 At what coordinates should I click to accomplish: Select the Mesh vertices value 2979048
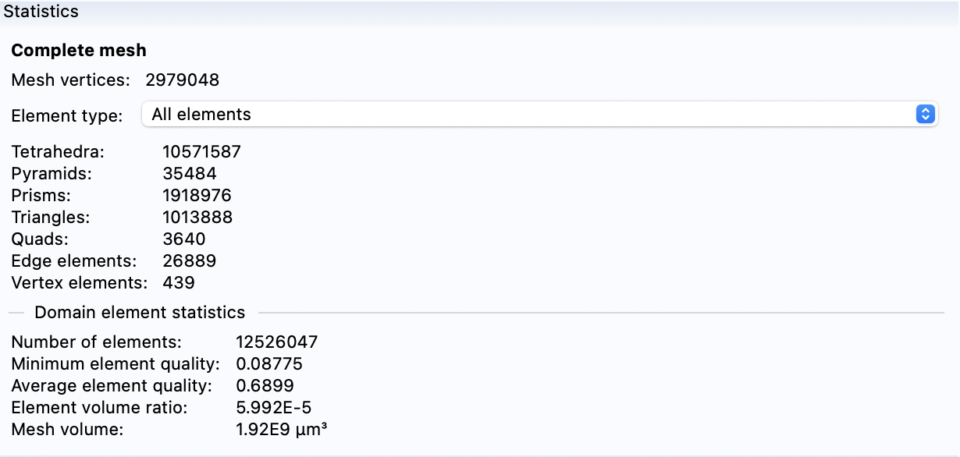point(183,80)
